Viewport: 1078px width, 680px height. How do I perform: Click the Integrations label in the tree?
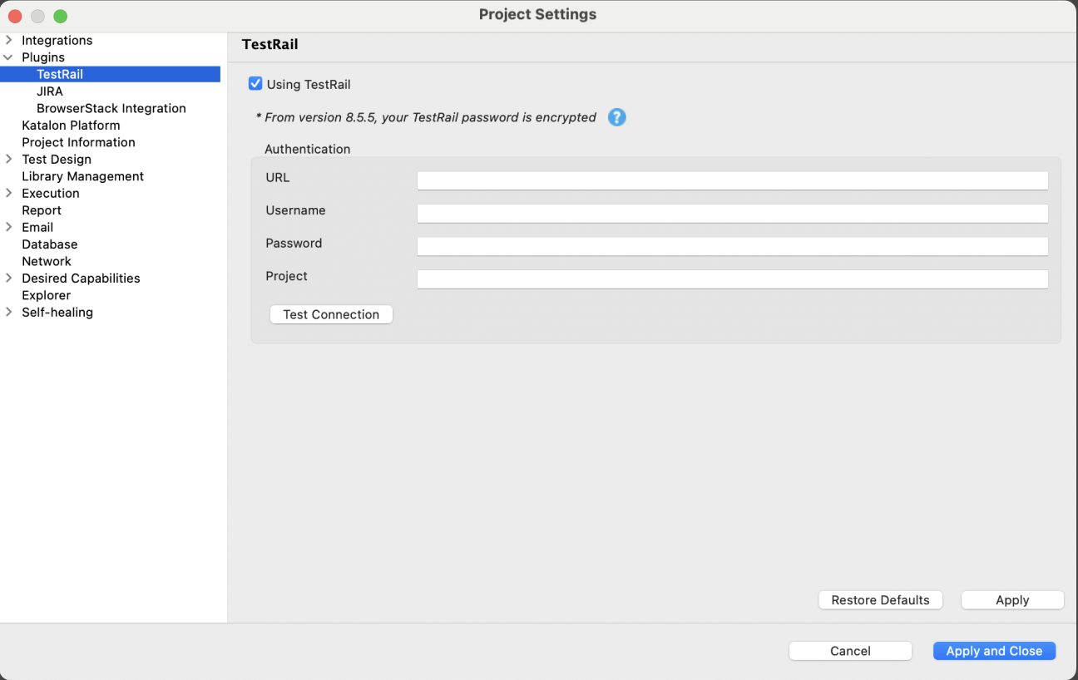[x=57, y=40]
